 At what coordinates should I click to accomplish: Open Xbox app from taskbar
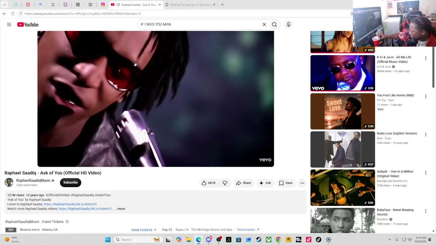[268, 240]
